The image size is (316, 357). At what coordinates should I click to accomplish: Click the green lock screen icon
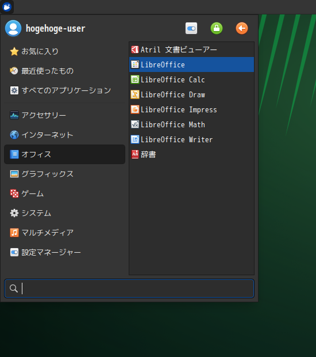tap(217, 28)
